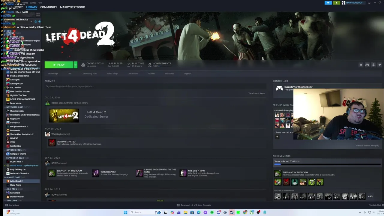Open the Guides link
The height and width of the screenshot is (216, 384).
(151, 73)
